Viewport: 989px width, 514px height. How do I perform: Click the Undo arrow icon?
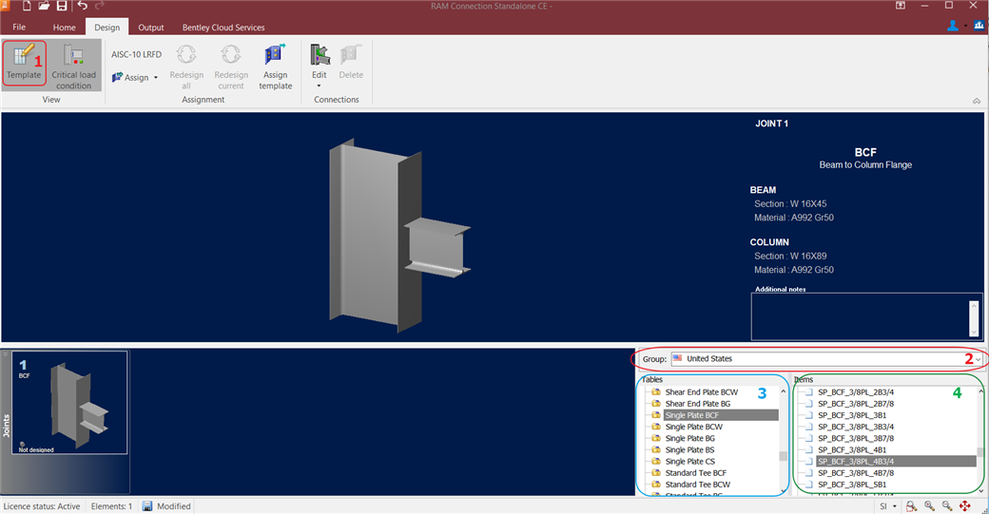point(83,7)
